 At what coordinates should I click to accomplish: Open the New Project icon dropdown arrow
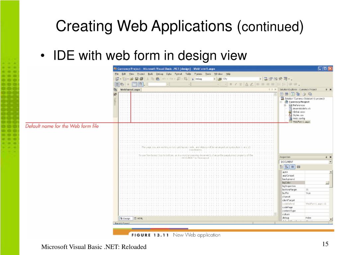(x=121, y=79)
